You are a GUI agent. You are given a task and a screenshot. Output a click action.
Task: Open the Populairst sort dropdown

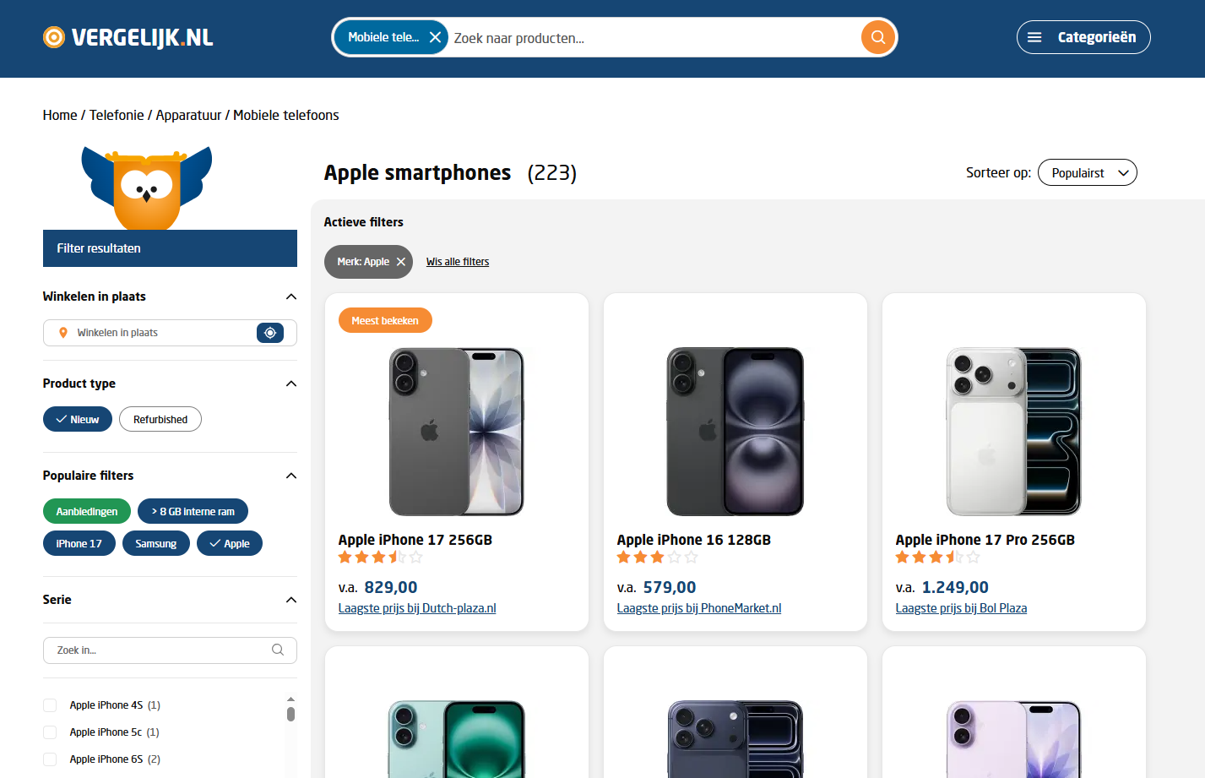point(1088,172)
